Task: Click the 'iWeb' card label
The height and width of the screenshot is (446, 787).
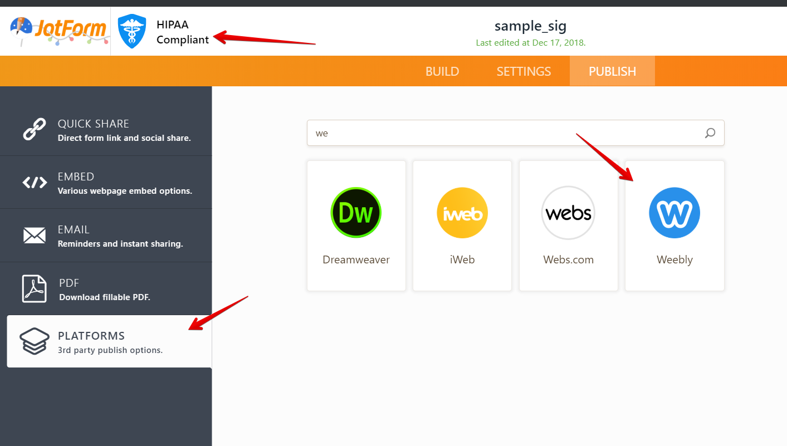Action: point(462,260)
